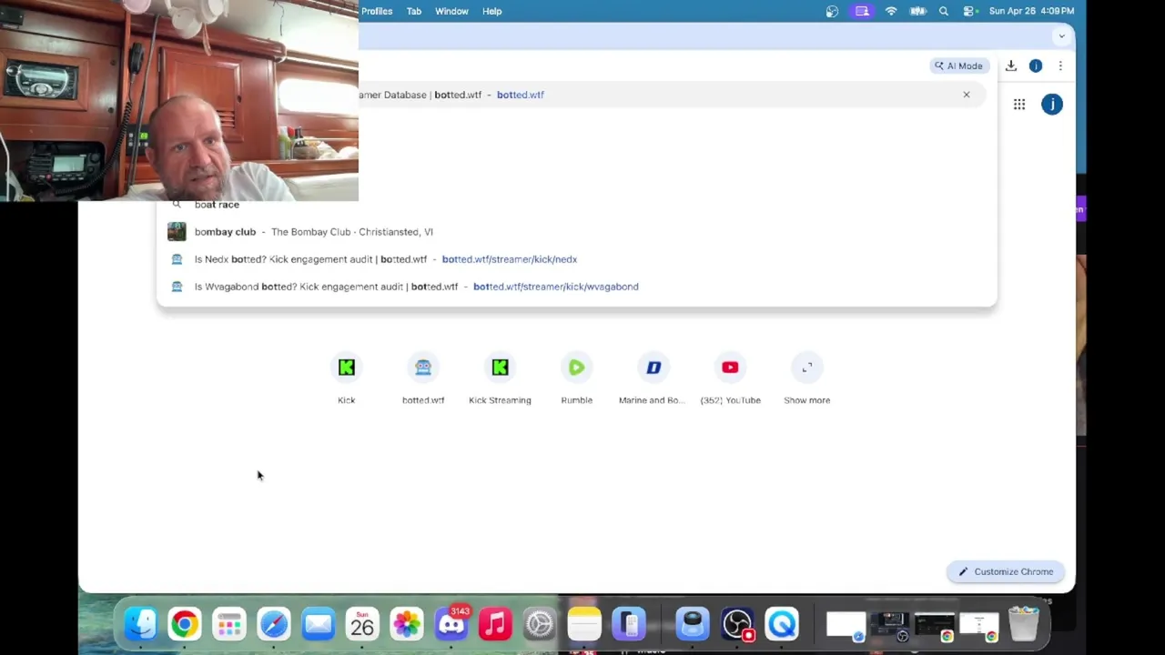Activate AI Mode in the address bar
Screen dimensions: 1165x655
coord(958,65)
